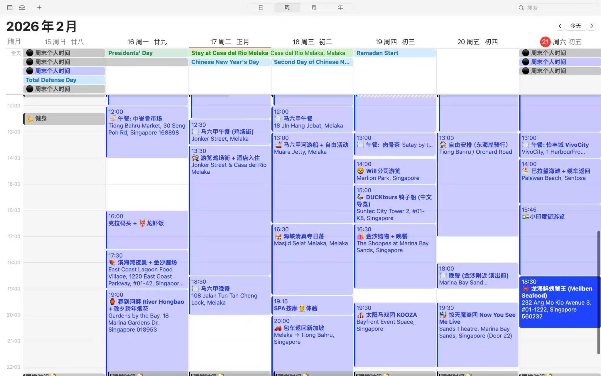The image size is (601, 376).
Task: Go to next week arrow
Action: [592, 26]
